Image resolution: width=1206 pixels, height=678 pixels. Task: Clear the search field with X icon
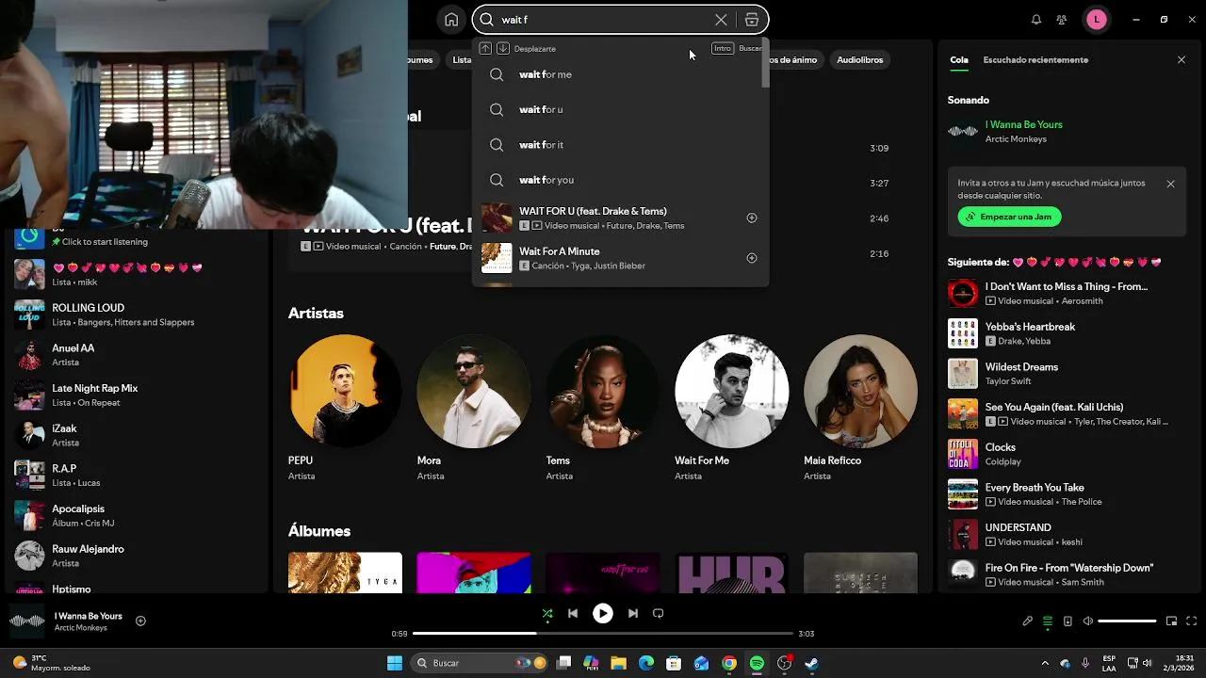coord(721,20)
